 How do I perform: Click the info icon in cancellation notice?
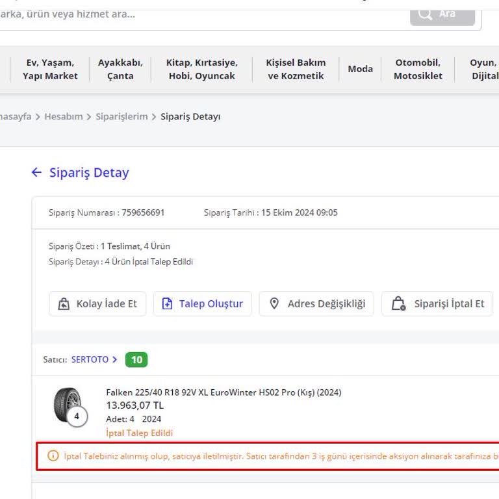coord(53,456)
